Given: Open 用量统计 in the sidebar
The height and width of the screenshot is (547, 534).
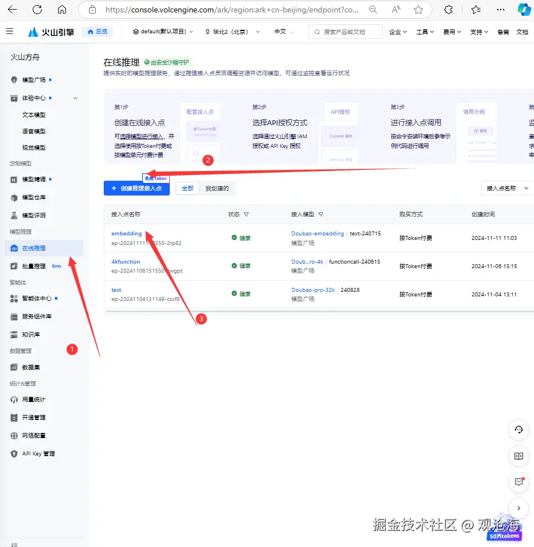Looking at the screenshot, I should (x=34, y=400).
